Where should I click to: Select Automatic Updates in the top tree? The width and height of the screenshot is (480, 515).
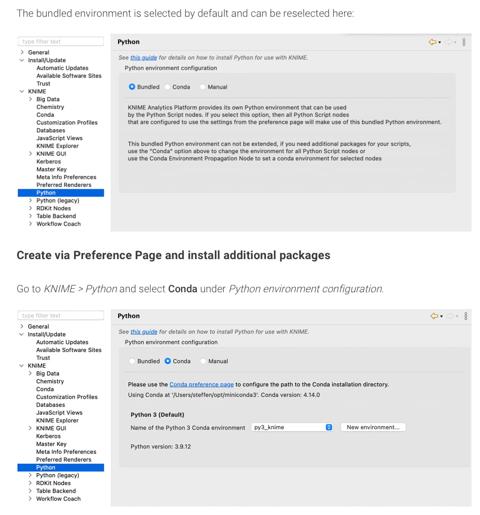point(63,68)
